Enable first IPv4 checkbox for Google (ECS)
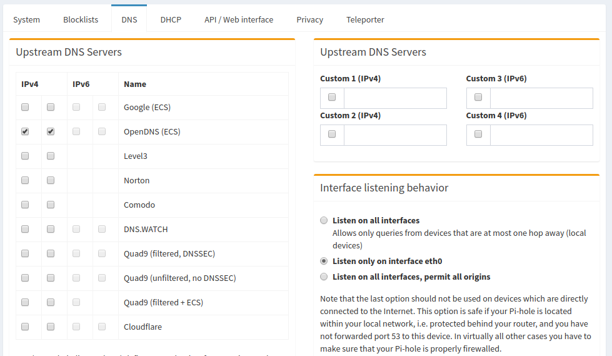Viewport: 612px width, 356px height. coord(25,108)
